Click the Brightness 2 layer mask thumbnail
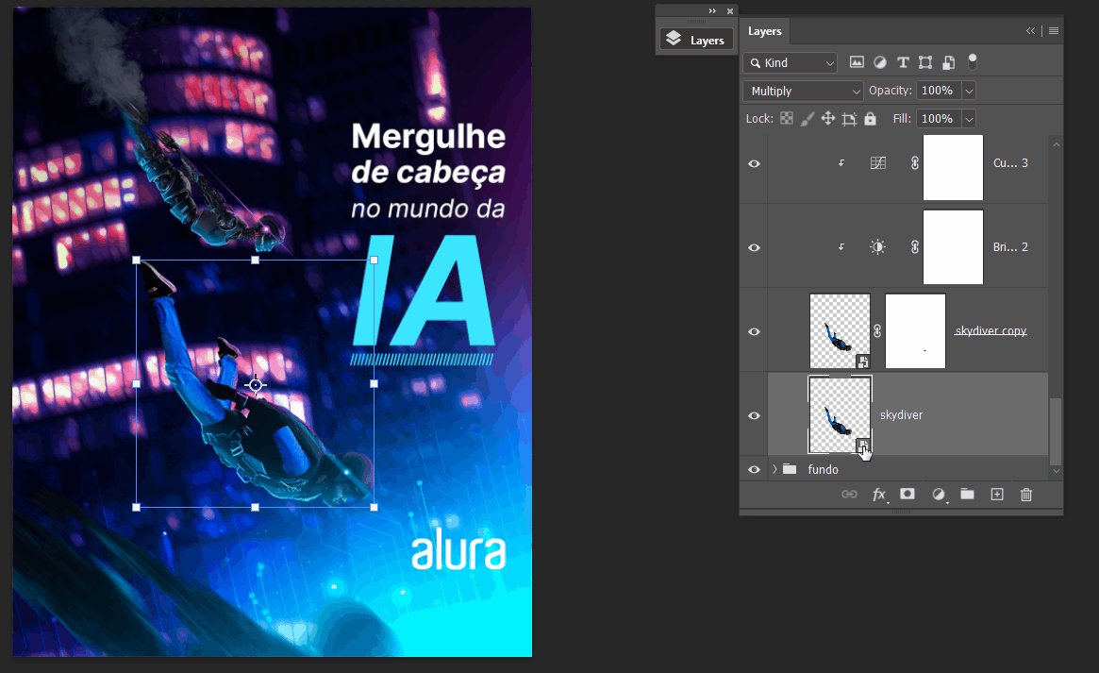The width and height of the screenshot is (1099, 673). click(953, 246)
